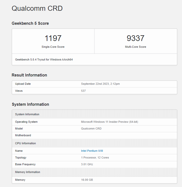Click the Operating System row label
Image resolution: width=182 pixels, height=187 pixels.
pyautogui.click(x=26, y=122)
